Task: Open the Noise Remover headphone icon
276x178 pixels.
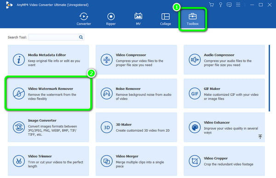Action: coord(107,94)
